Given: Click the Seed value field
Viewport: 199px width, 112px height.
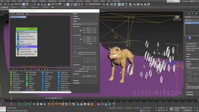Looking at the screenshot, I should (91, 76).
